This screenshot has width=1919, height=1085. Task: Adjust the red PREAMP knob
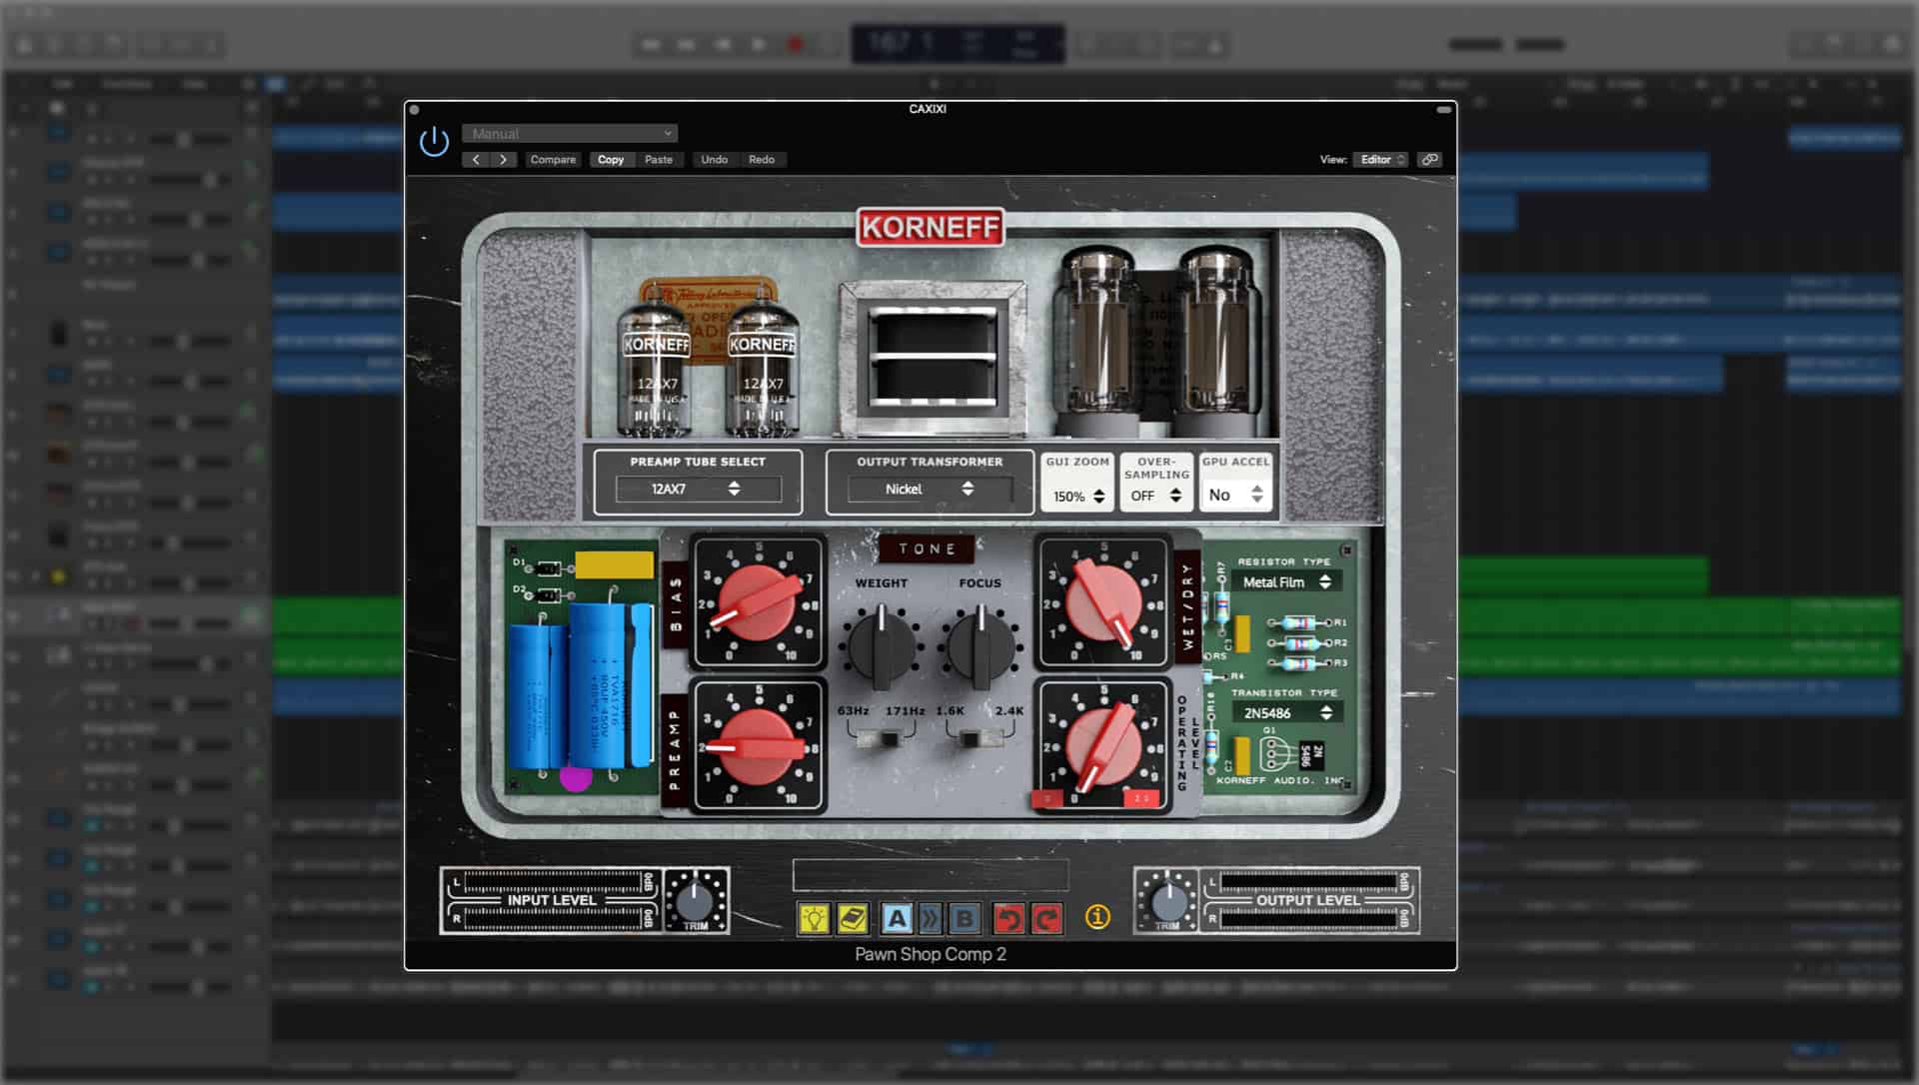coord(759,746)
